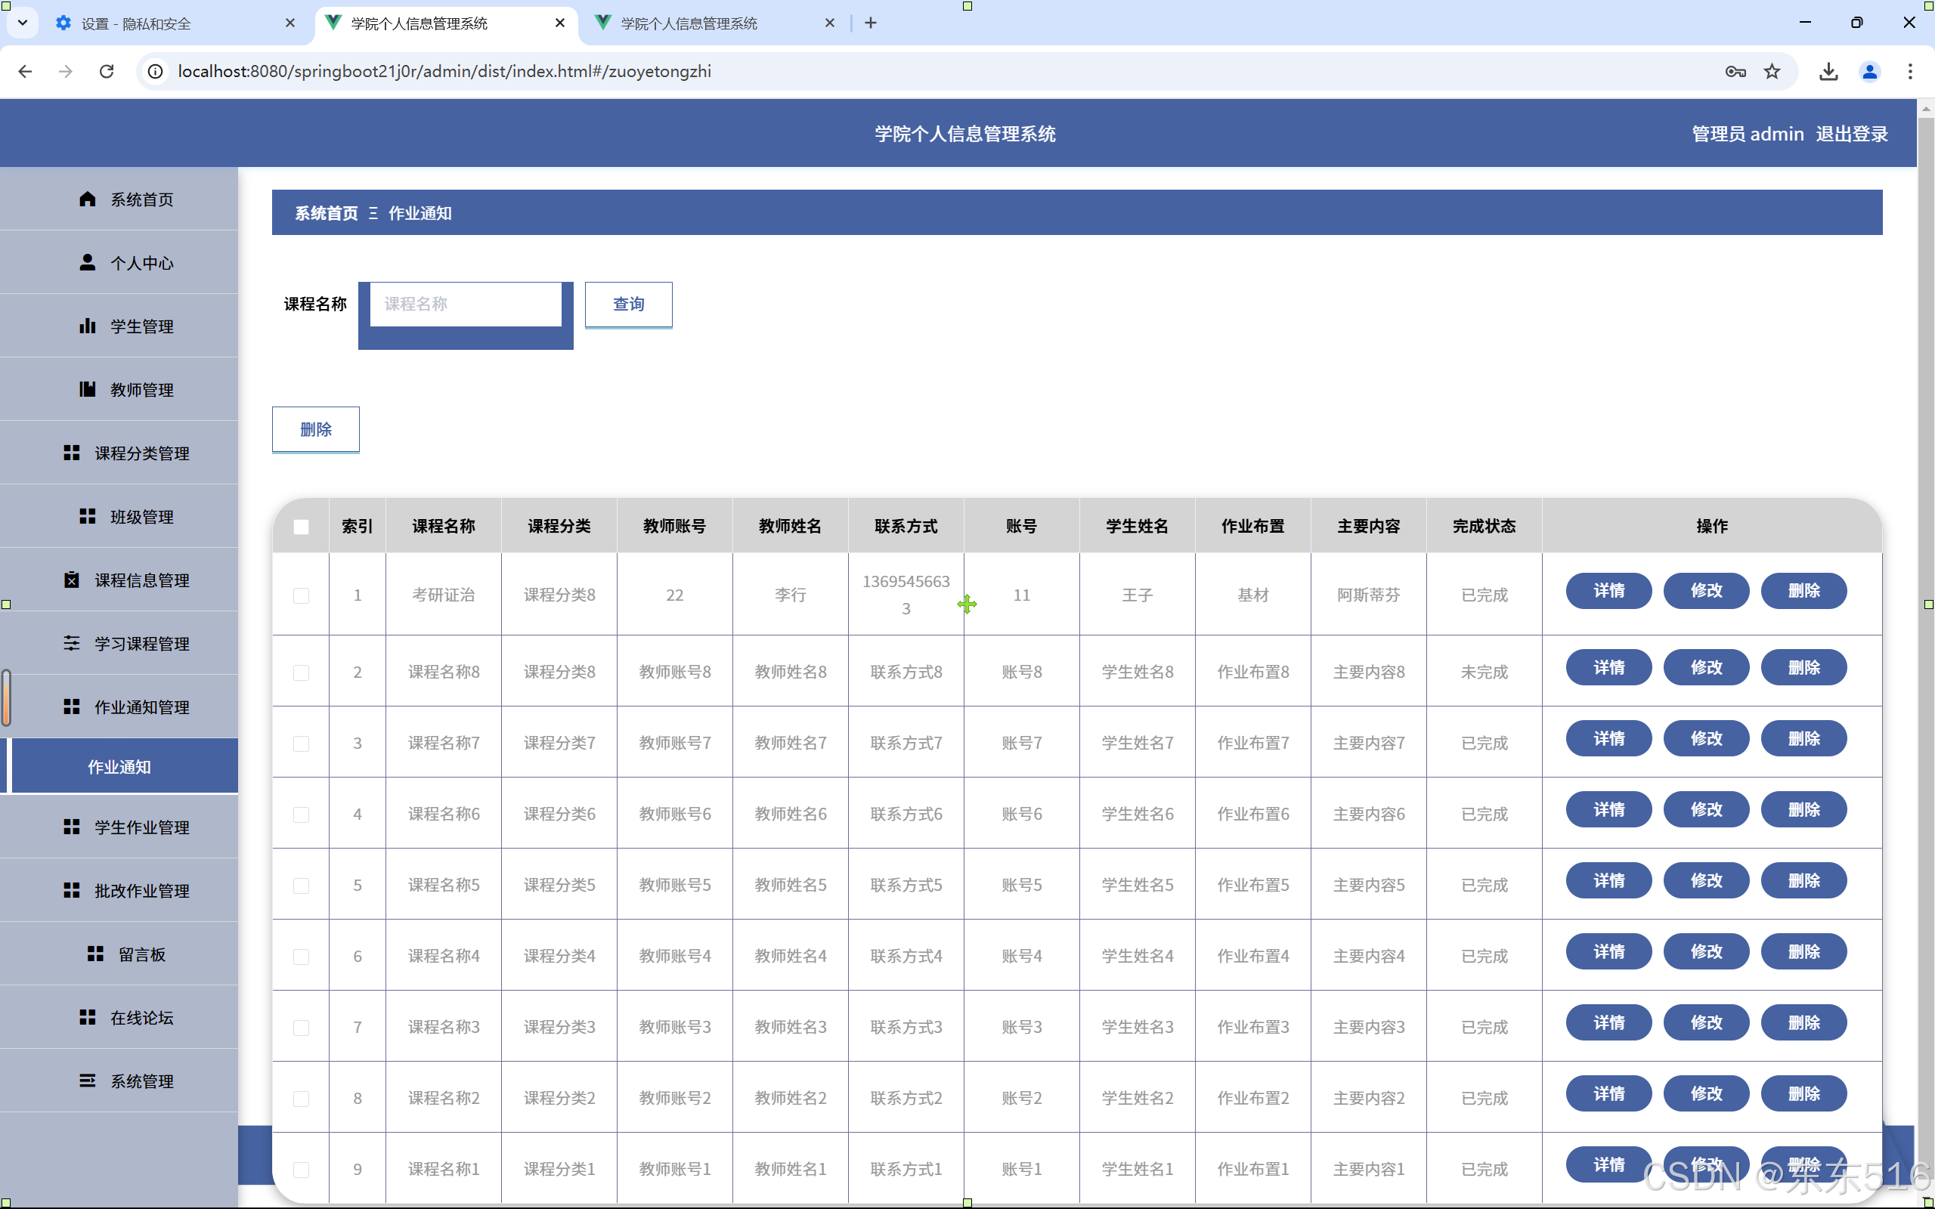Check the checkbox for row 1 考研证治

tap(301, 595)
